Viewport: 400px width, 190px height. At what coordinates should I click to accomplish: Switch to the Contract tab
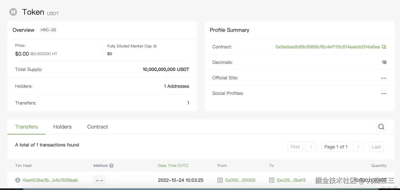[x=97, y=127]
